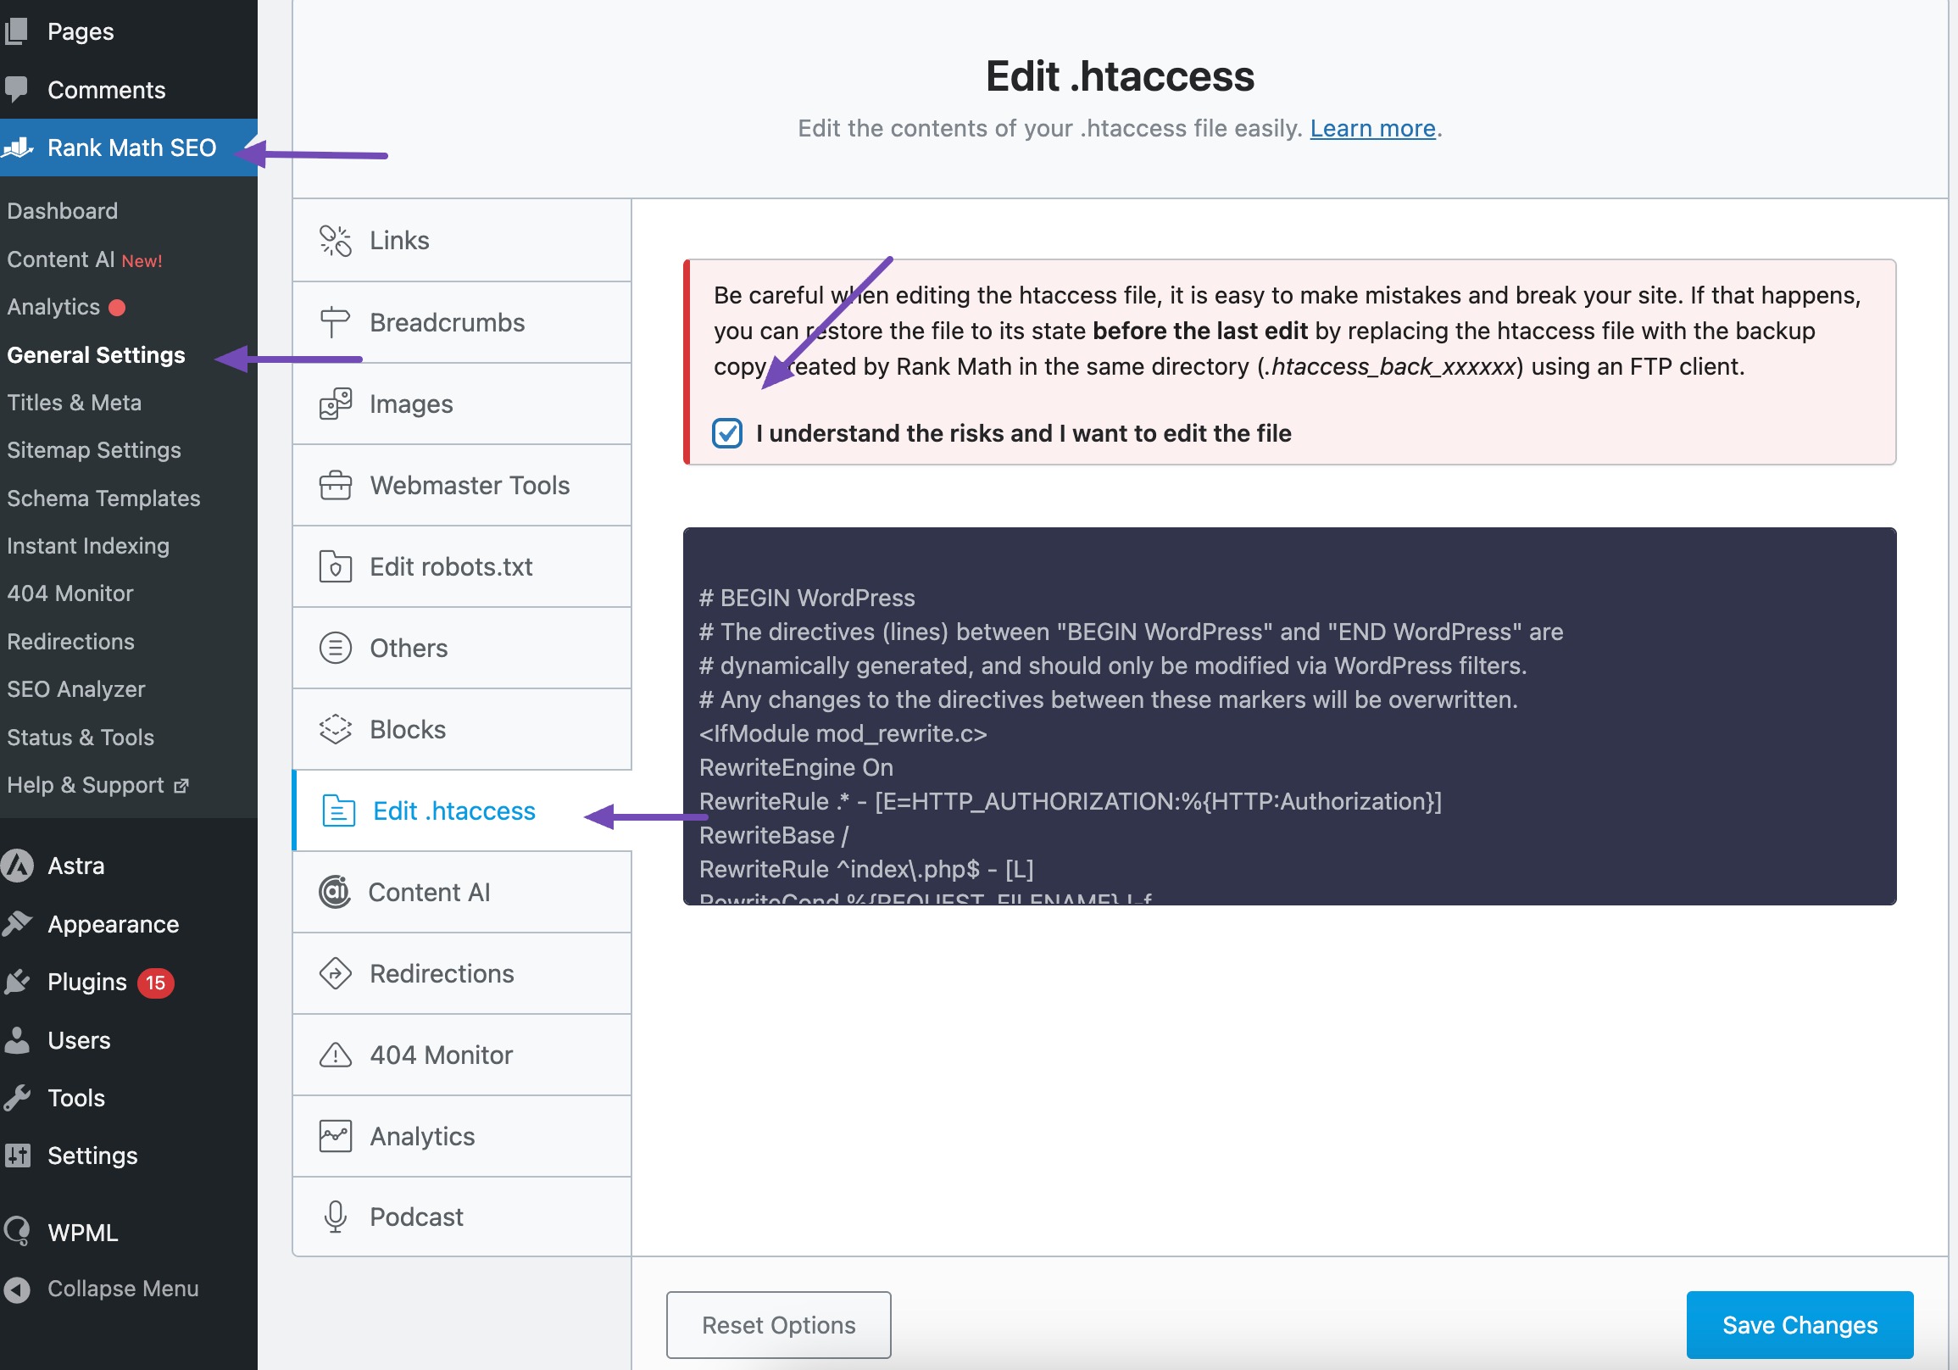
Task: Click the Links tab chain icon
Action: 335,241
